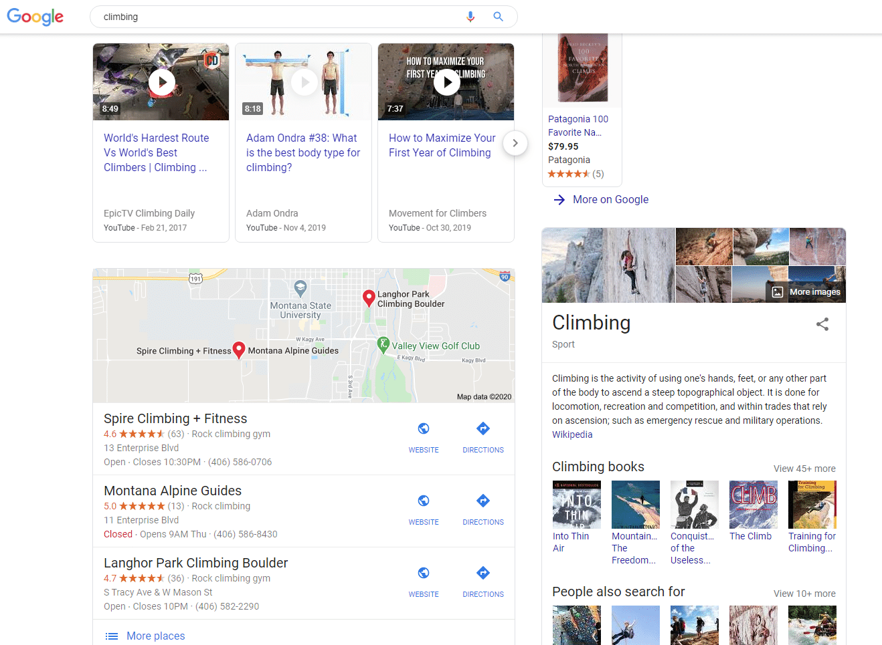The width and height of the screenshot is (882, 645).
Task: Click first People also search for image
Action: 577,625
